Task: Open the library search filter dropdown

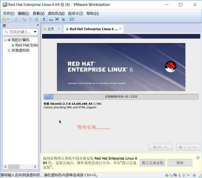Action: tap(35, 32)
